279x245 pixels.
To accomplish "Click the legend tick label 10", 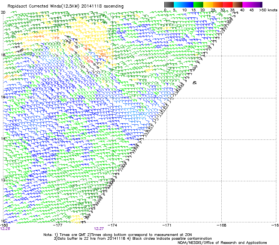I will click(184, 10).
